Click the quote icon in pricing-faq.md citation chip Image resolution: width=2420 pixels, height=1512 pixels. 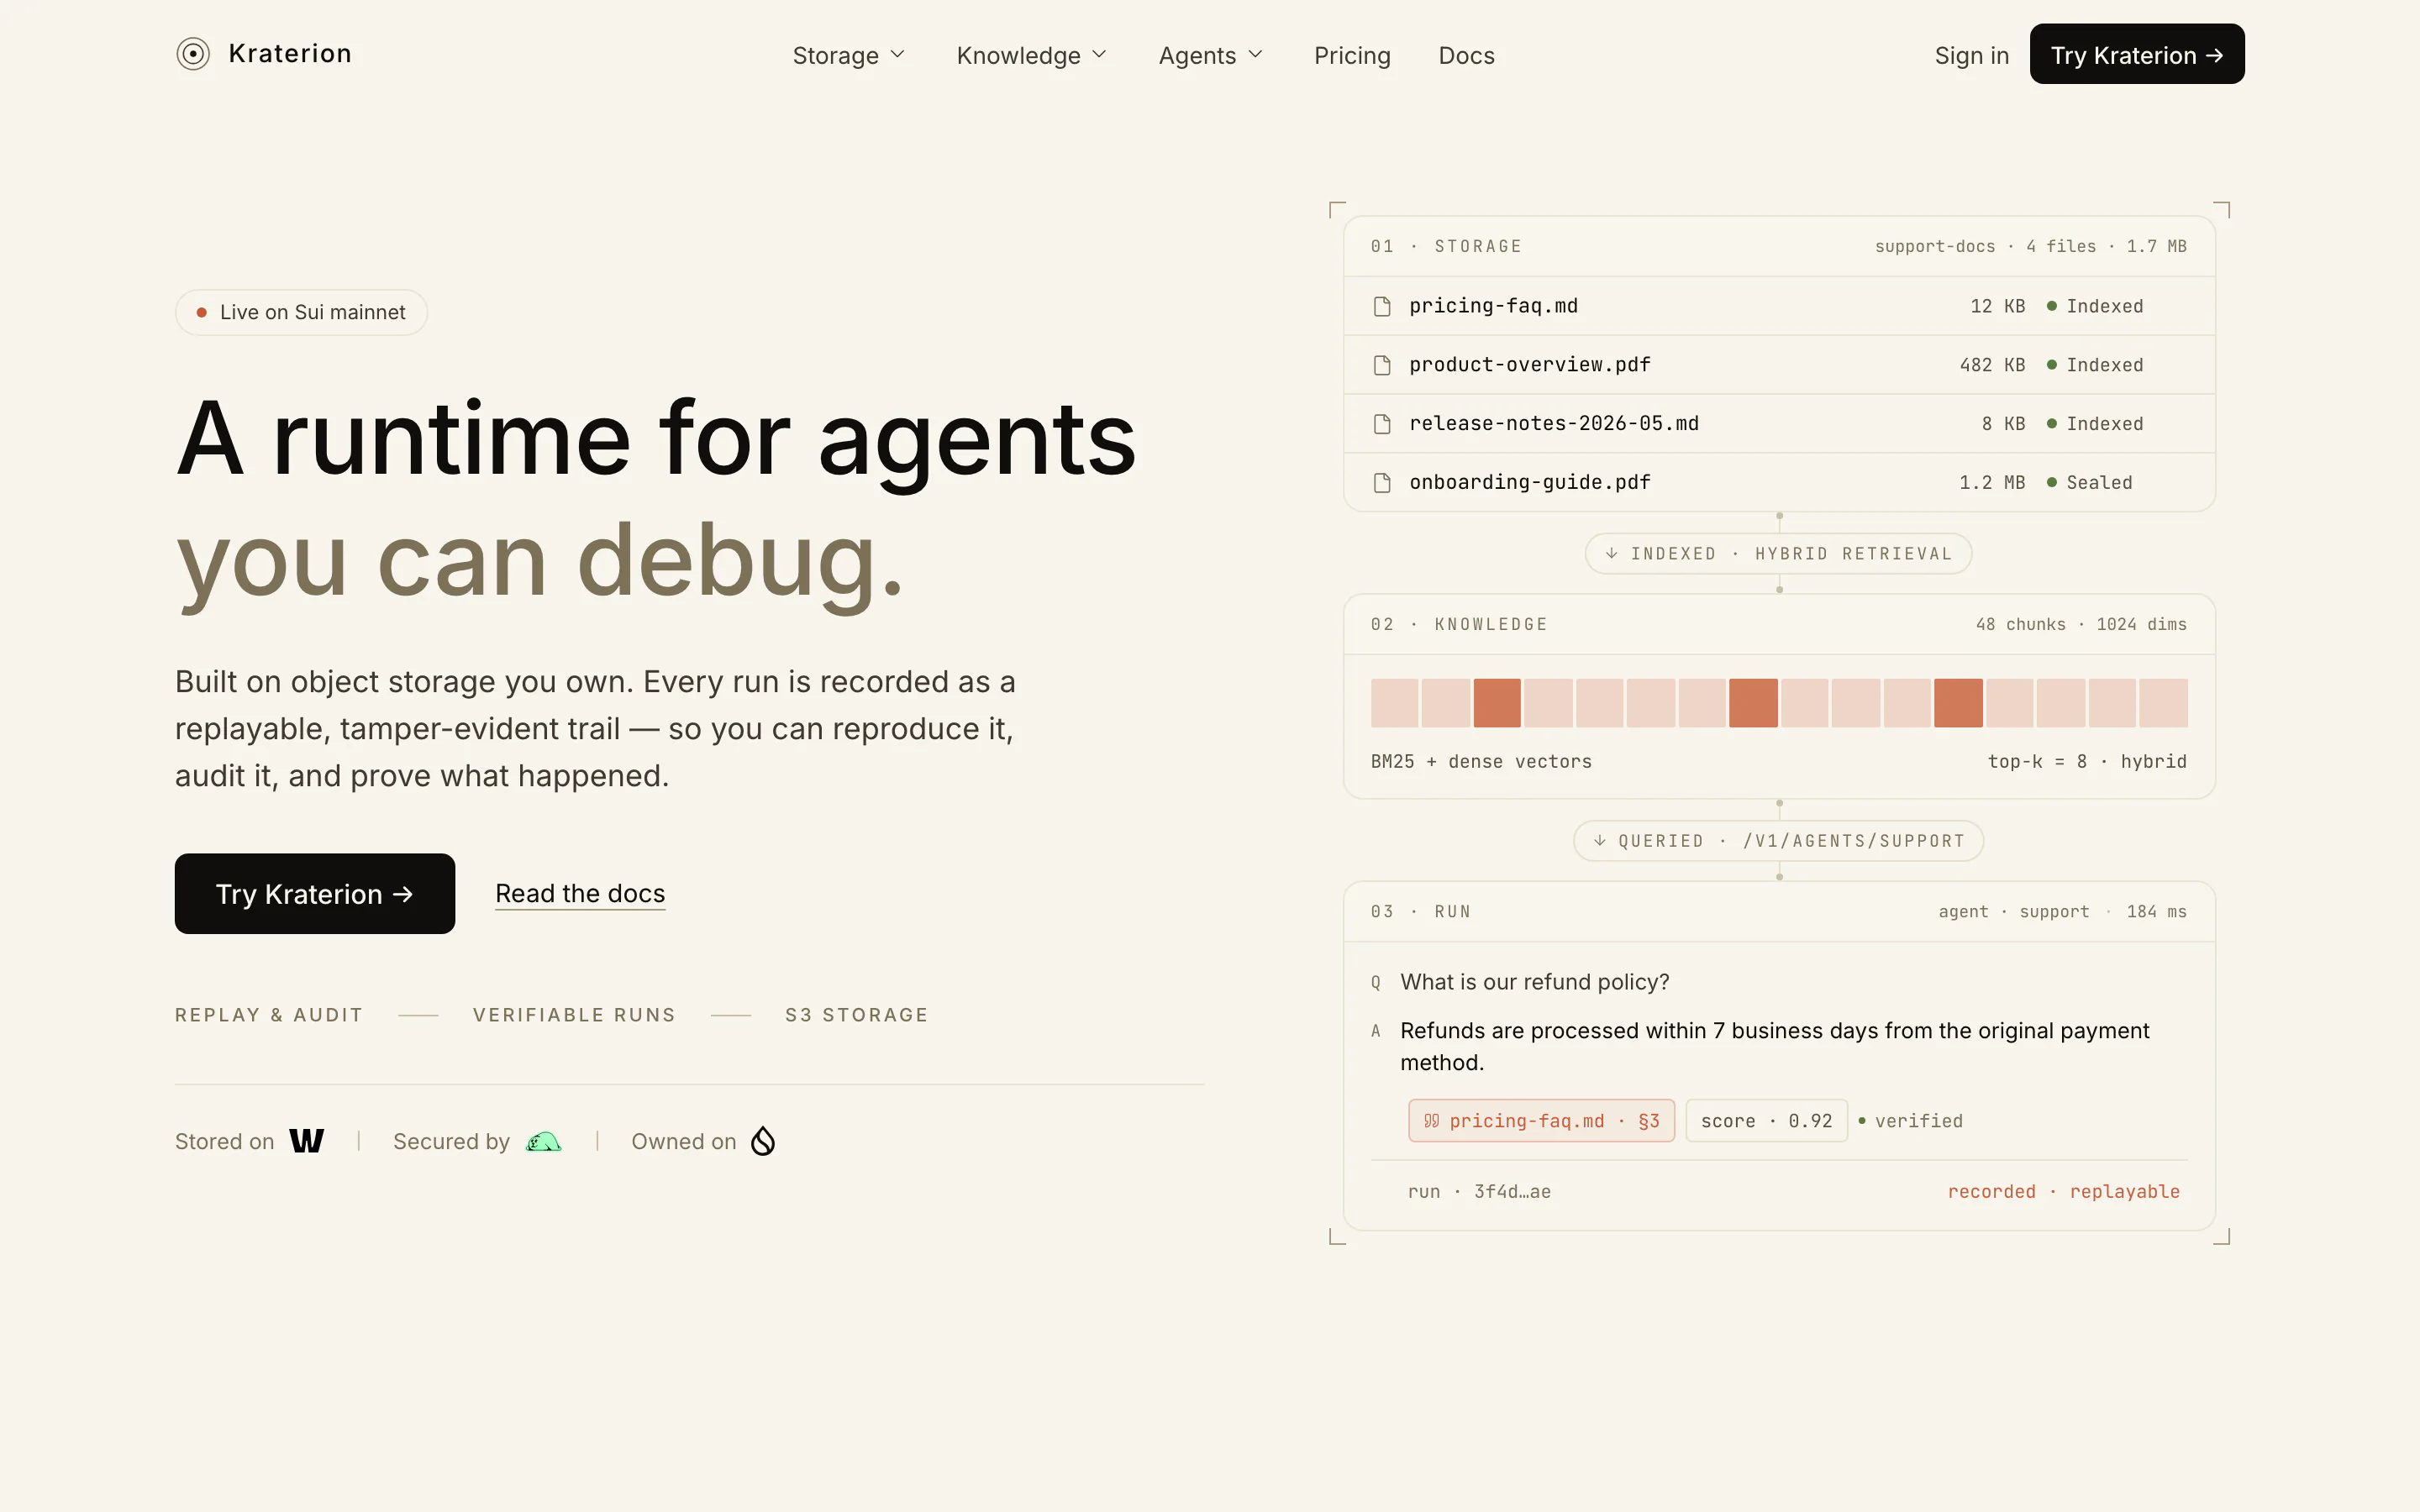1431,1120
